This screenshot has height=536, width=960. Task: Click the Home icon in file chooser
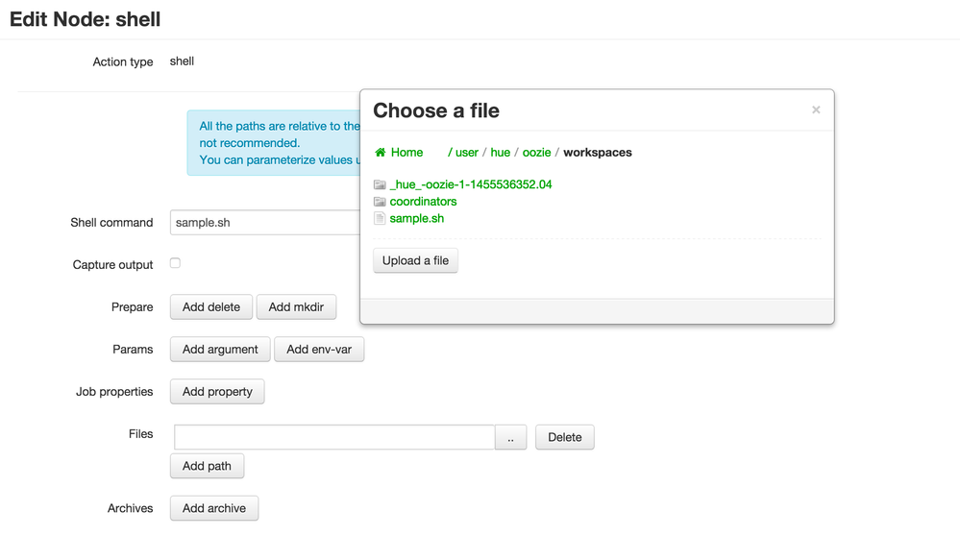click(381, 153)
